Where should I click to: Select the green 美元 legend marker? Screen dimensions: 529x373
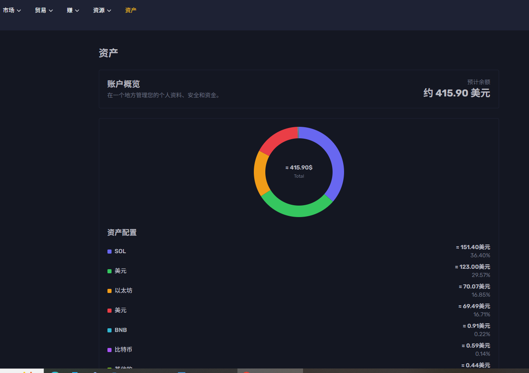(109, 271)
